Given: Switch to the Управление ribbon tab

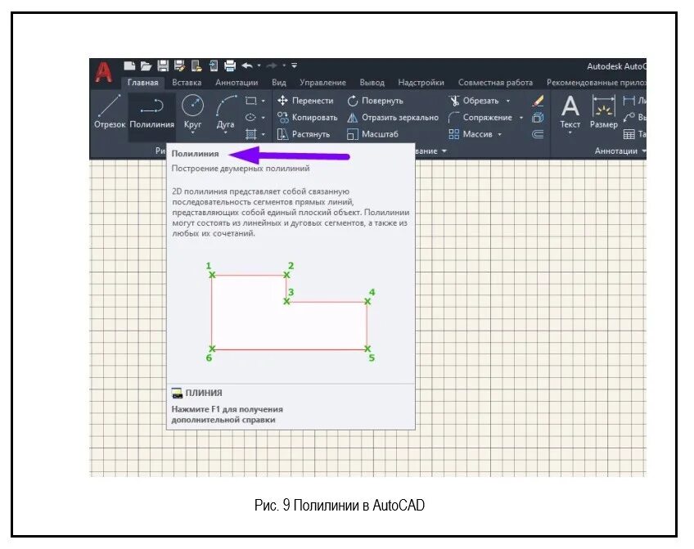Looking at the screenshot, I should pos(322,83).
